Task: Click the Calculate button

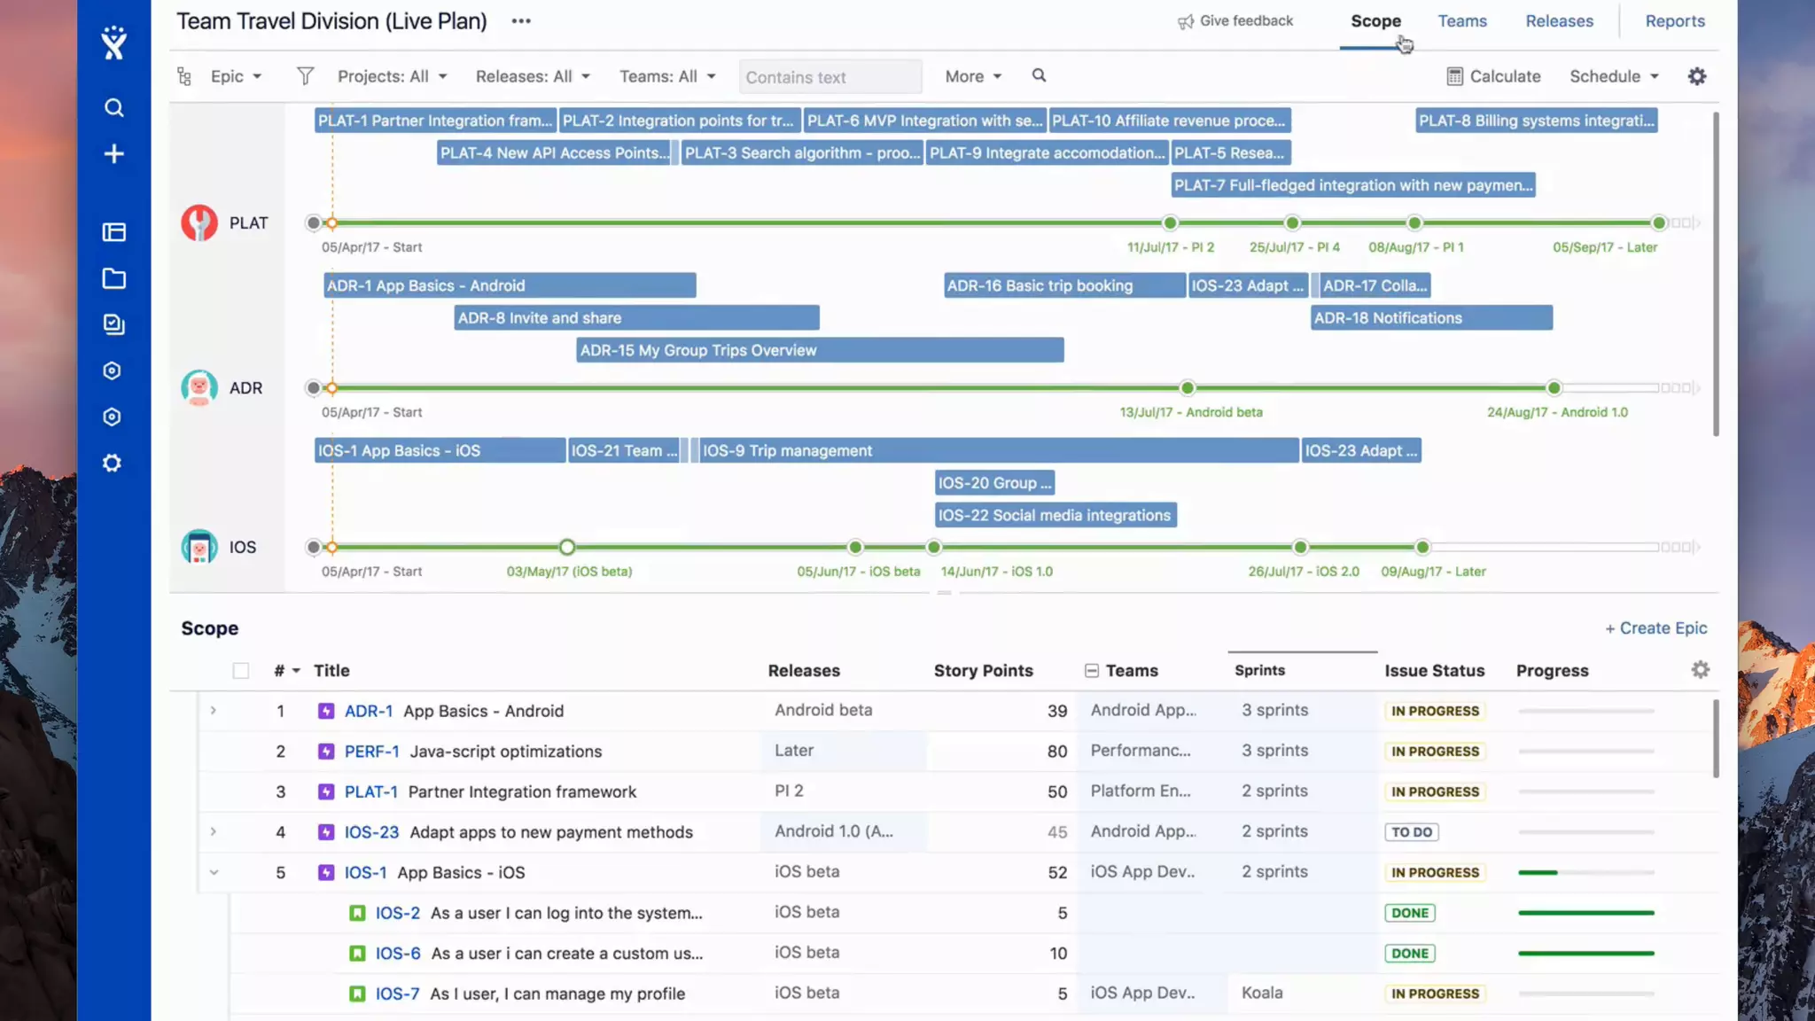Action: click(x=1493, y=76)
